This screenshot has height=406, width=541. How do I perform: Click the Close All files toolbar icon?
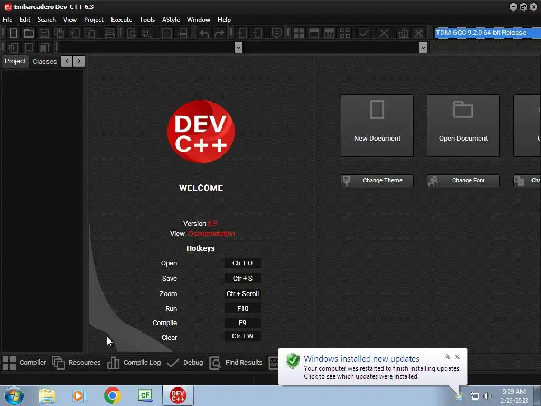pyautogui.click(x=90, y=33)
